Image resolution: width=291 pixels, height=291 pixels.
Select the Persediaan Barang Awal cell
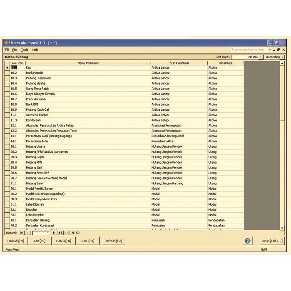(x=179, y=136)
